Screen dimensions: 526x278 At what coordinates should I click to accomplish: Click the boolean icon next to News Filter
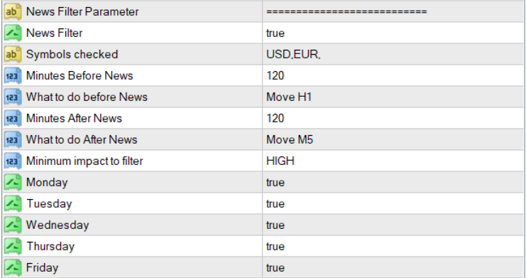pos(13,33)
